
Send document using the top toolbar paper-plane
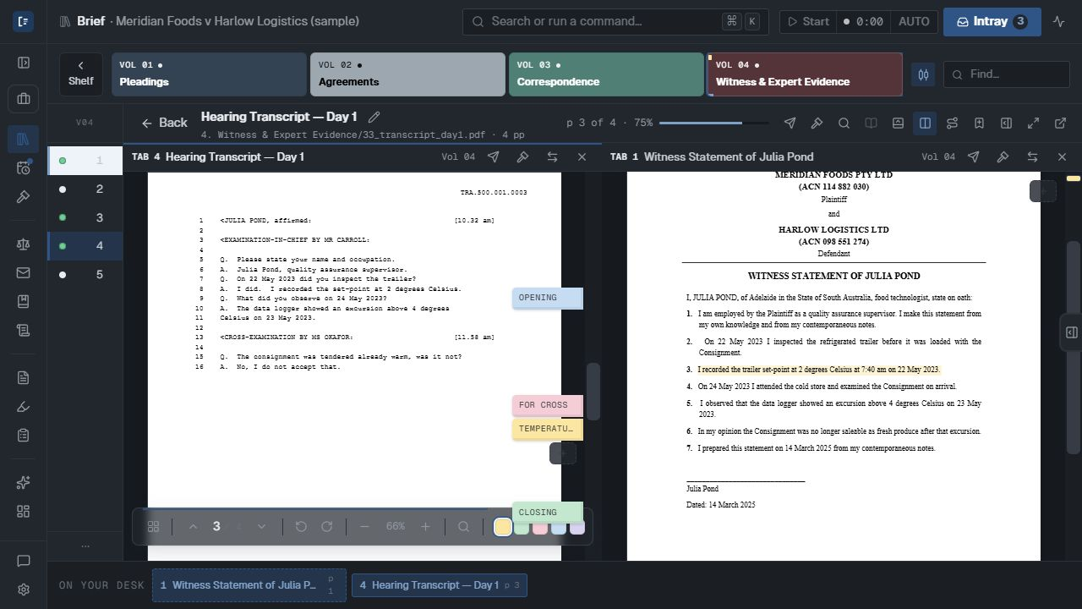(x=790, y=123)
